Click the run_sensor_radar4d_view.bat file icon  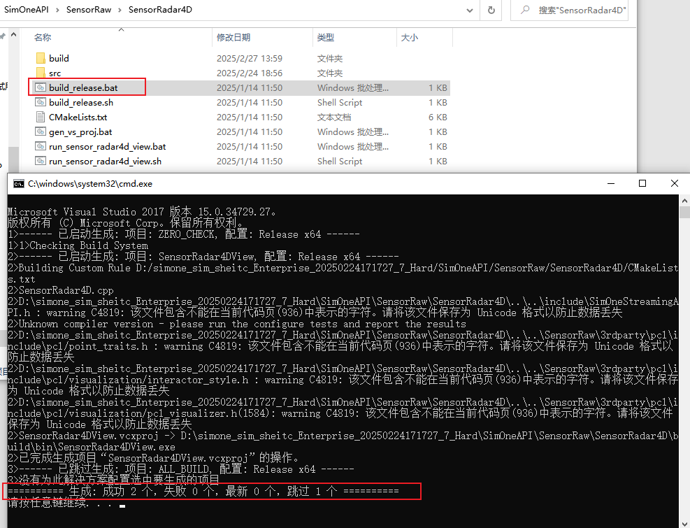pos(41,146)
